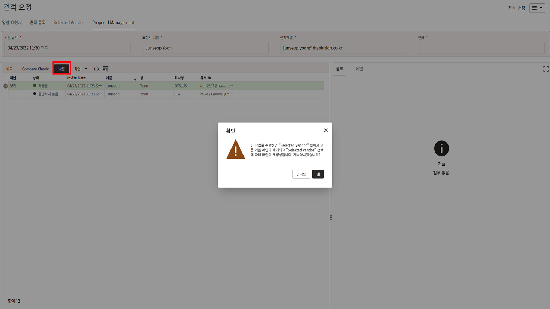Open the 작업 actions dropdown
Screen dimensions: 550x309
pos(81,69)
